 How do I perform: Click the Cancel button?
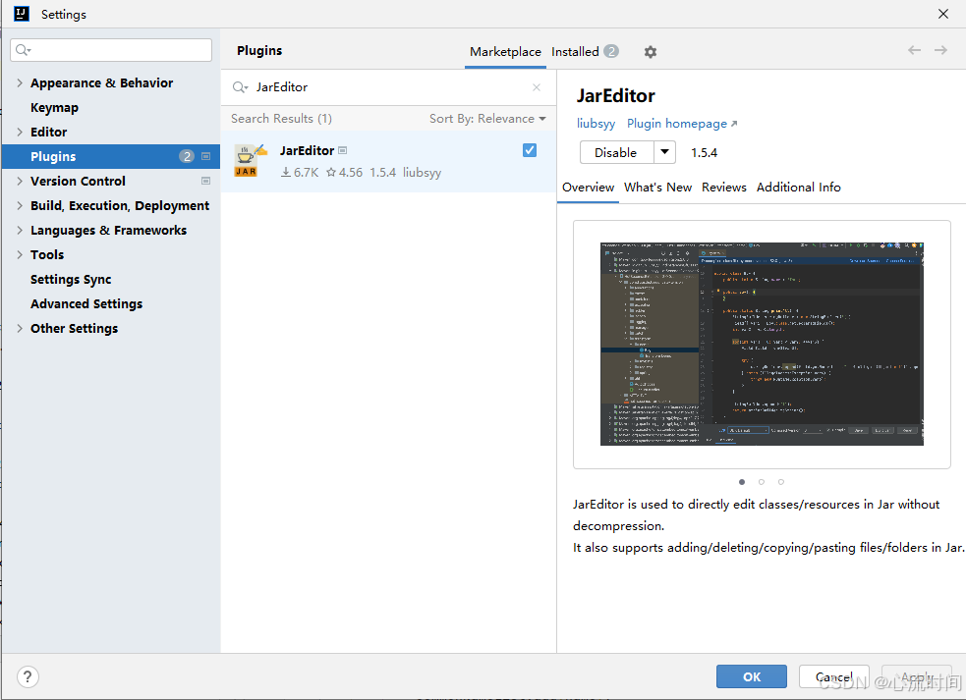tap(834, 676)
